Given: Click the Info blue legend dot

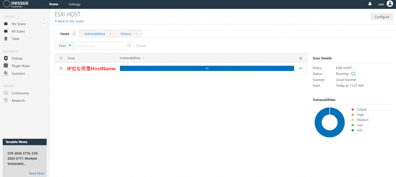Looking at the screenshot, I should [353, 130].
